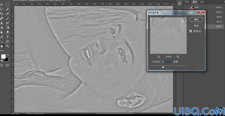This screenshot has height=116, width=225.
Task: Select the Magic Wand tool
Action: point(7,9)
